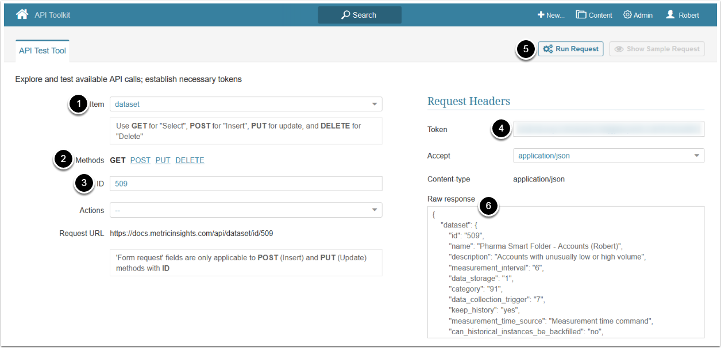This screenshot has width=721, height=348.
Task: Open Robert user profile icon
Action: (670, 14)
